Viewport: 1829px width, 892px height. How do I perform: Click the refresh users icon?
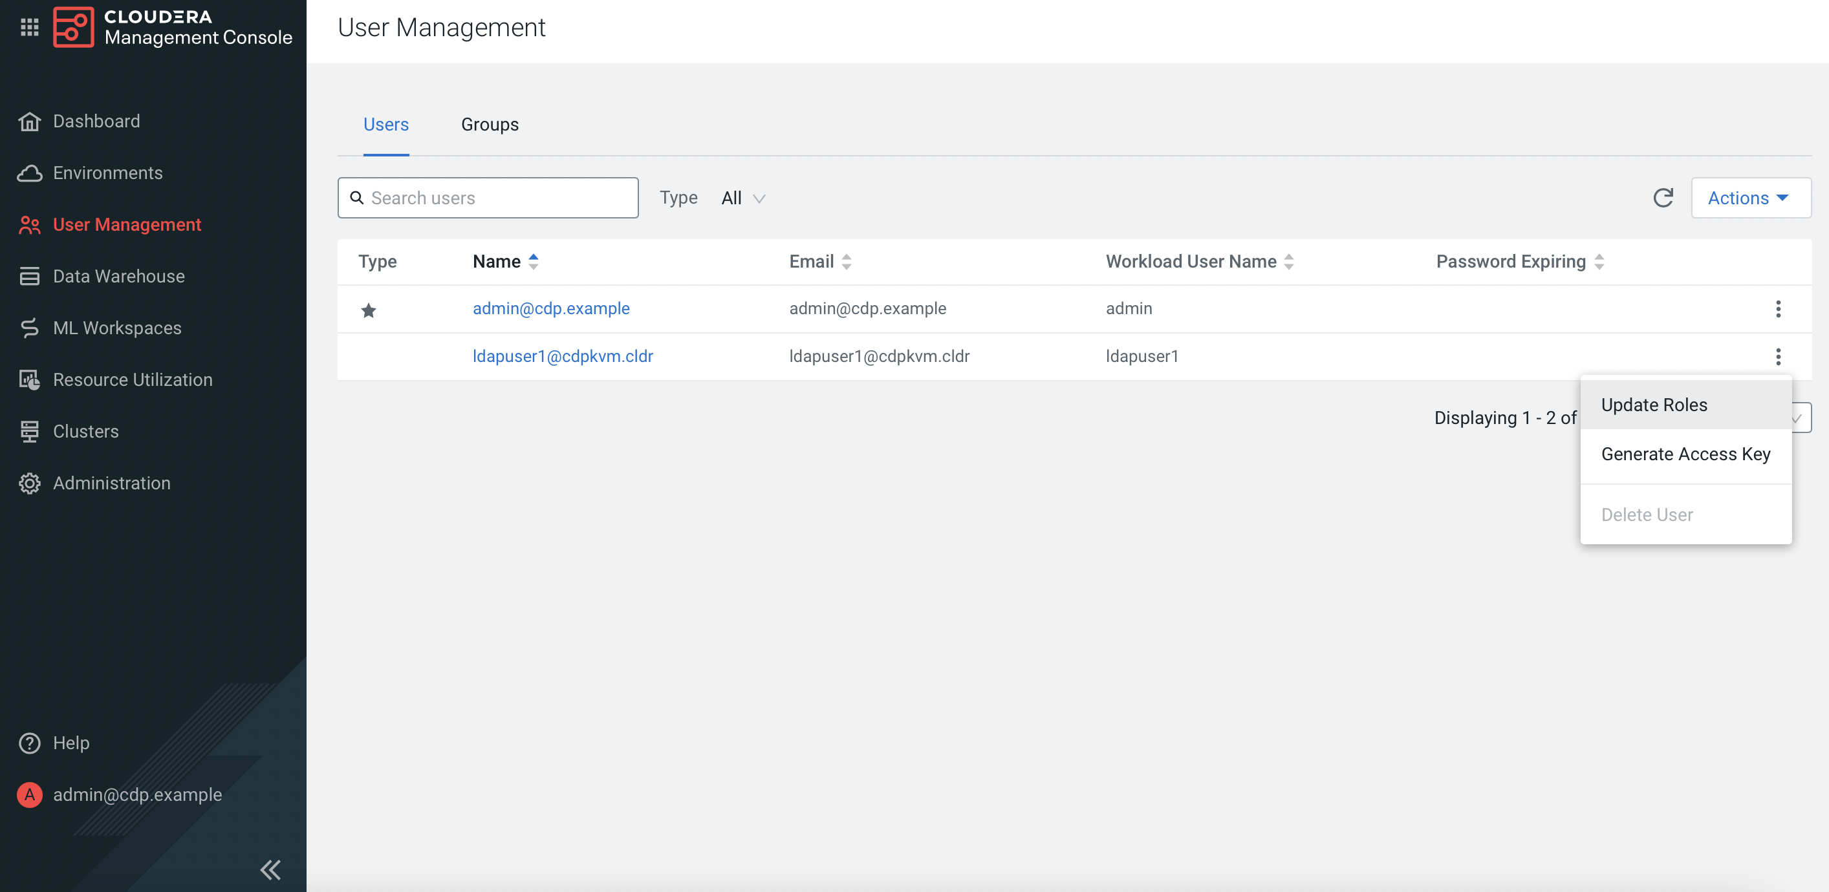(1663, 198)
